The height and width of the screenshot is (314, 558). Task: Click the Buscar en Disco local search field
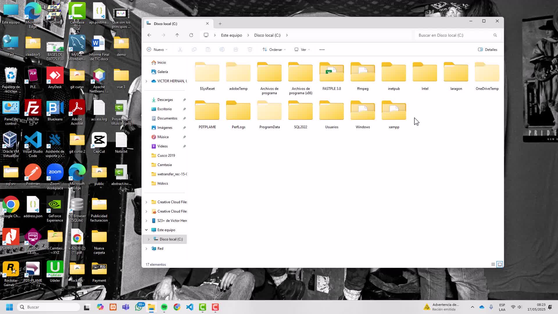457,35
